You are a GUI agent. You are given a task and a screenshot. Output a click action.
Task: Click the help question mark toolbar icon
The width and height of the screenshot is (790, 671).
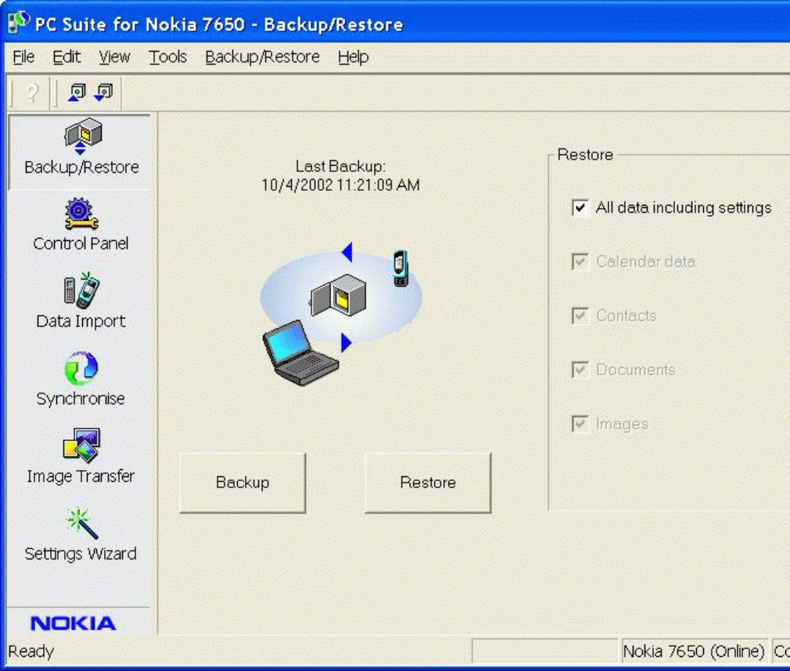[32, 93]
